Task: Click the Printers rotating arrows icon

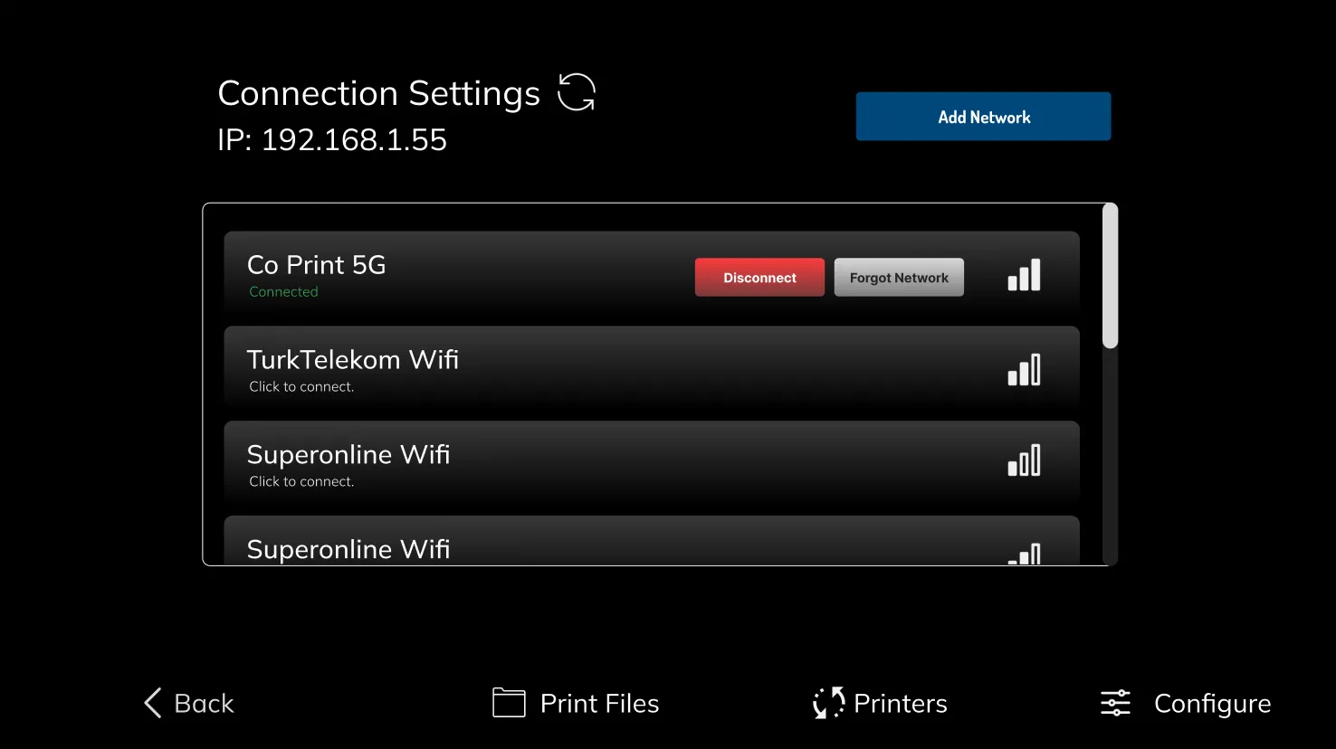Action: click(828, 703)
